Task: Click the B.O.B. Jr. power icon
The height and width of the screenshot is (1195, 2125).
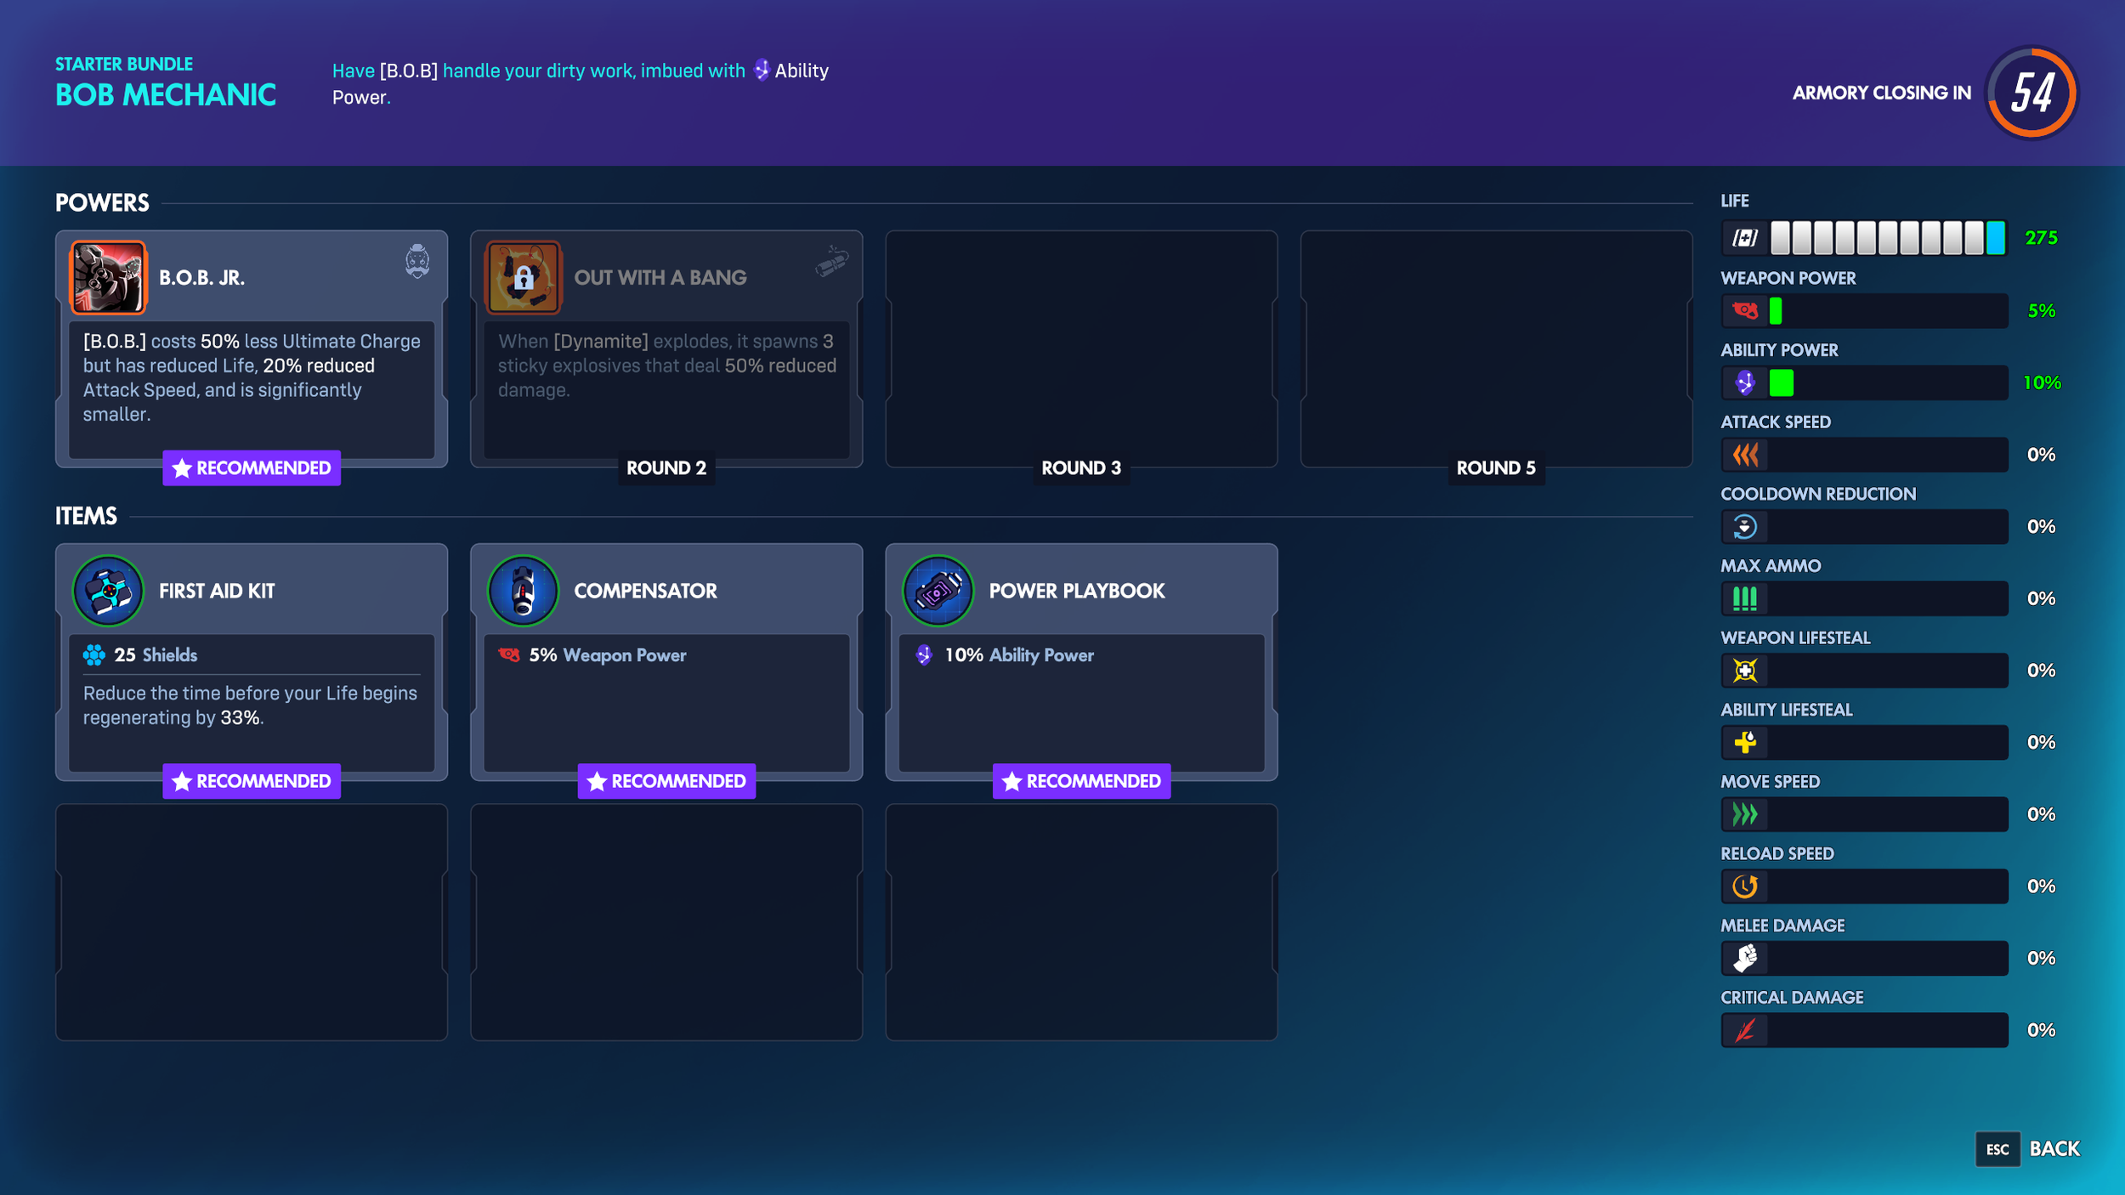Action: tap(108, 277)
